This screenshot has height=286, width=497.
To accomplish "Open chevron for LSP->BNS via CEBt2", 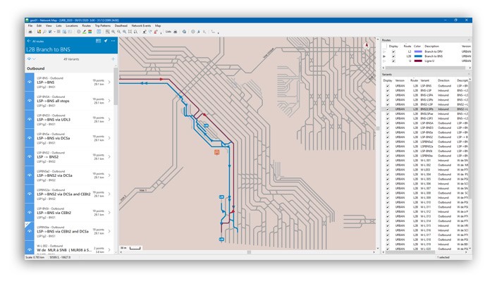I will 109,213.
